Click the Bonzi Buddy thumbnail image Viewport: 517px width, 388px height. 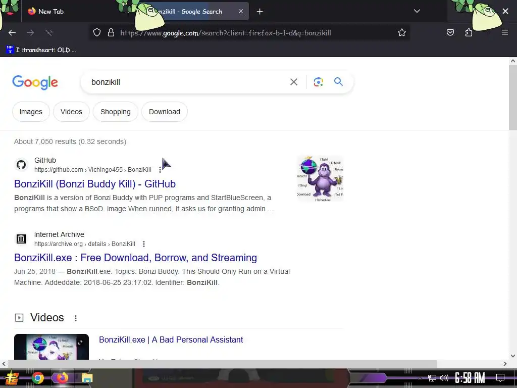tap(320, 178)
